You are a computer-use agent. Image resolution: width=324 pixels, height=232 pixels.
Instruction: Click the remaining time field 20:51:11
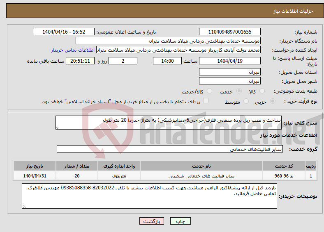pos(80,61)
